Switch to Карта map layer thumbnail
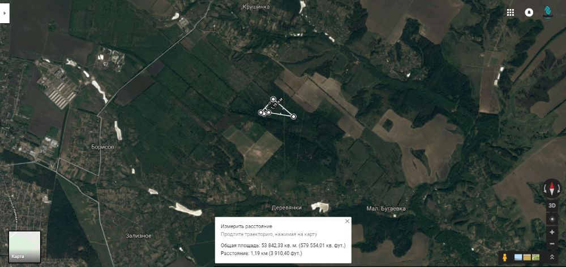Image resolution: width=566 pixels, height=267 pixels. click(x=24, y=247)
